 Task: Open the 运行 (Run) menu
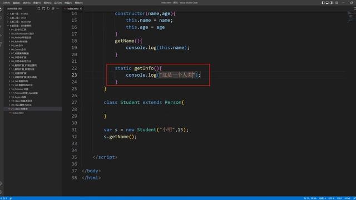58,3
